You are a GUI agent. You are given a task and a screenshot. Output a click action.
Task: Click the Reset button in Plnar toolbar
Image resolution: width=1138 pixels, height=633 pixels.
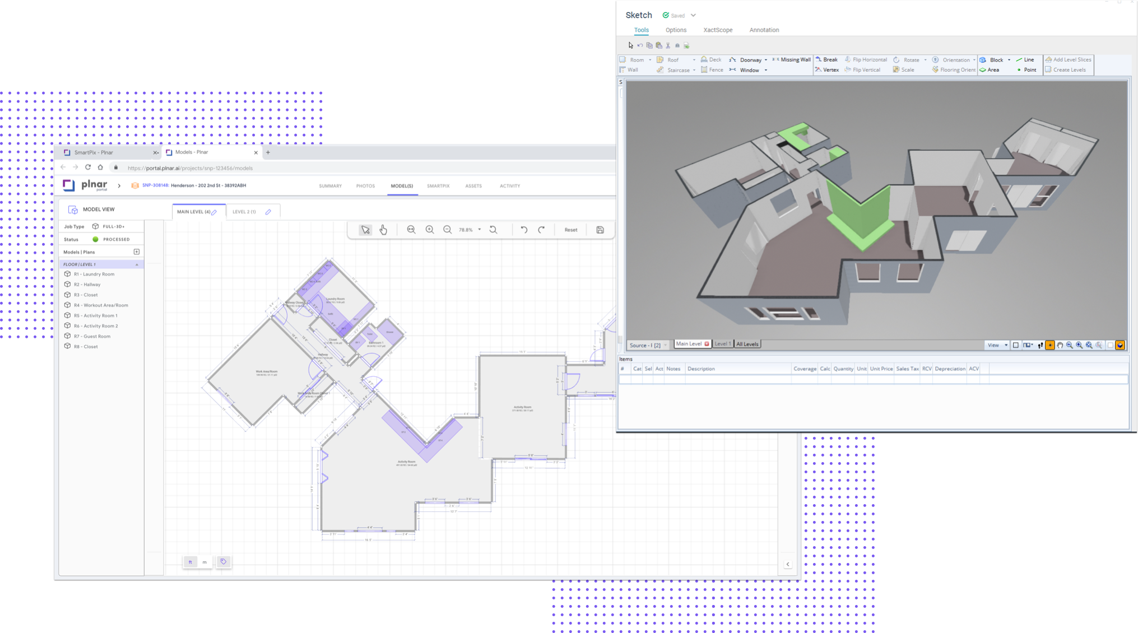pos(571,230)
